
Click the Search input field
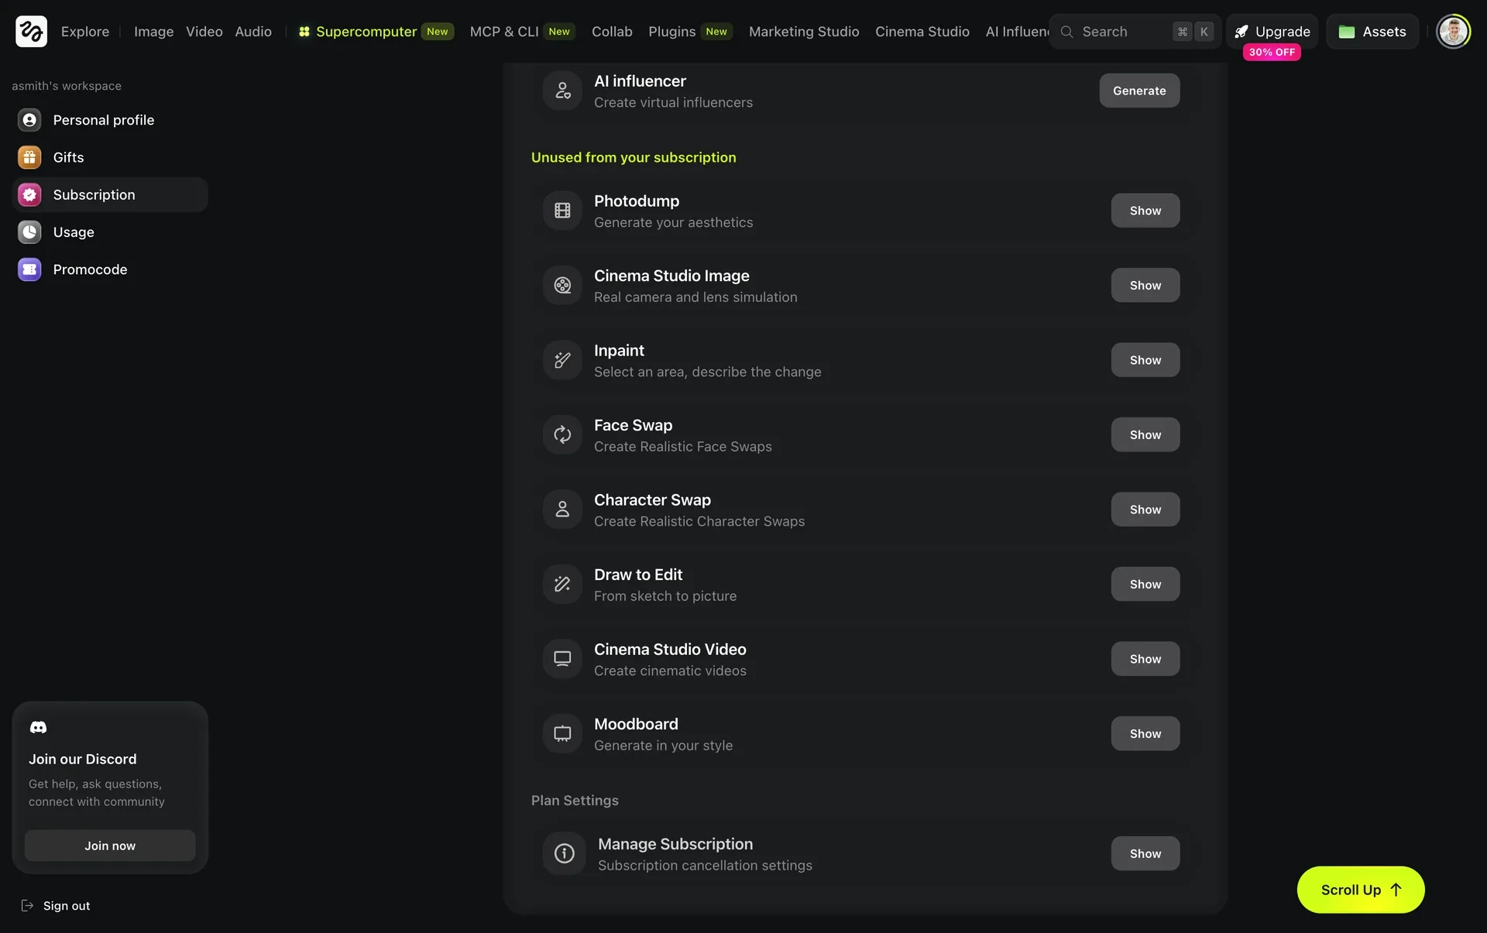click(1135, 32)
